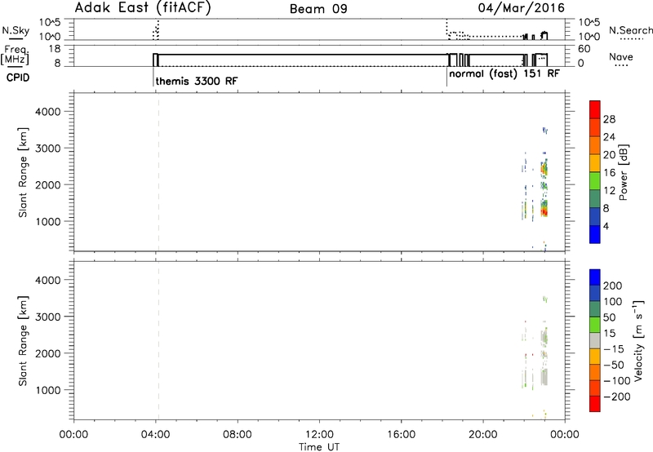Viewport: 653px width, 452px height.
Task: Click the yellow 16–20 dB segment of the Power colorbar
Action: pos(595,162)
